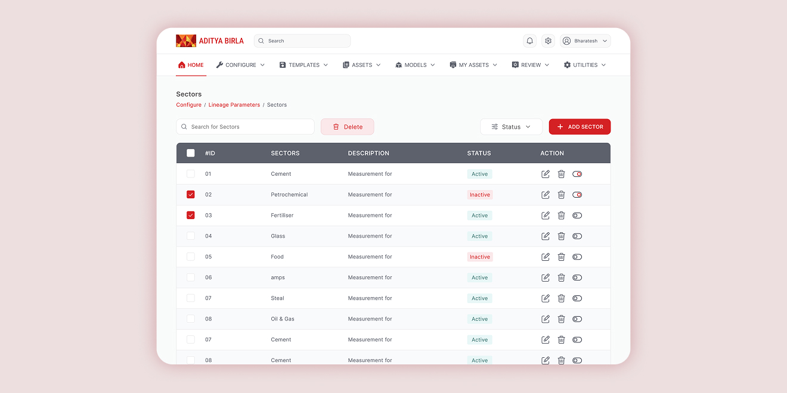Open the Status filter dropdown

(511, 127)
